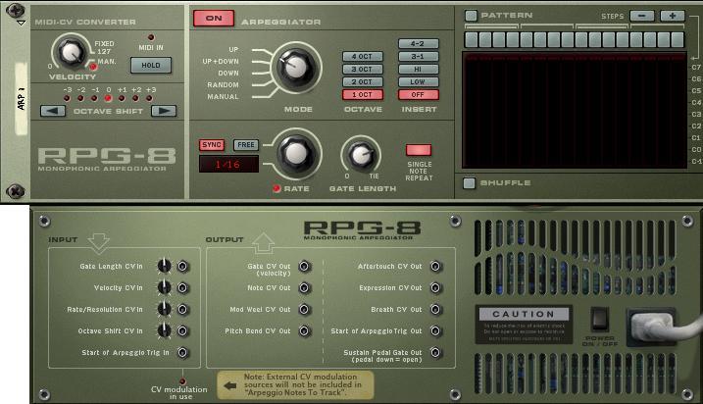Screen dimensions: 703x404
Task: Click the Octave Shift CV In trim knob
Action: click(164, 330)
